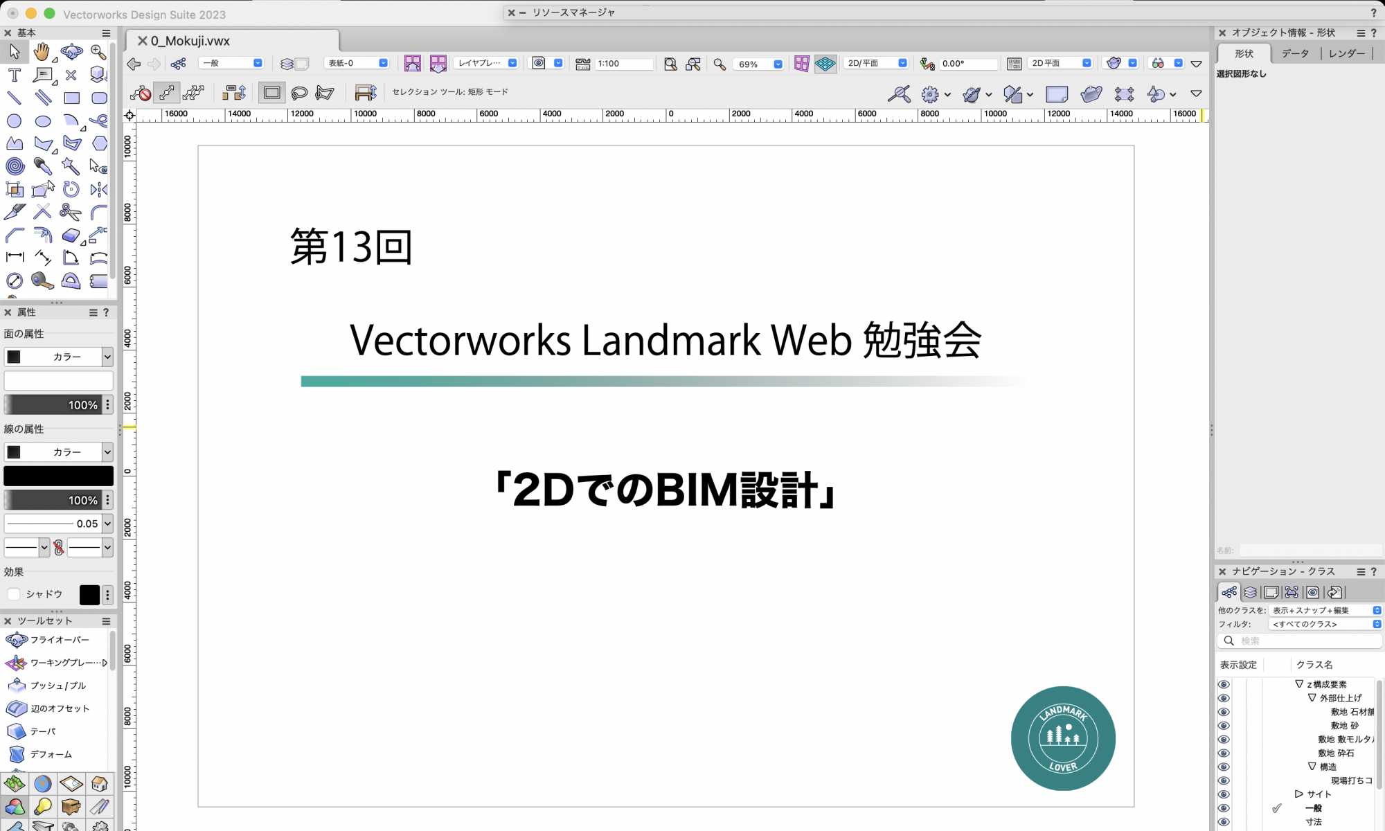Hide the 寸法 class eye icon

pyautogui.click(x=1224, y=822)
